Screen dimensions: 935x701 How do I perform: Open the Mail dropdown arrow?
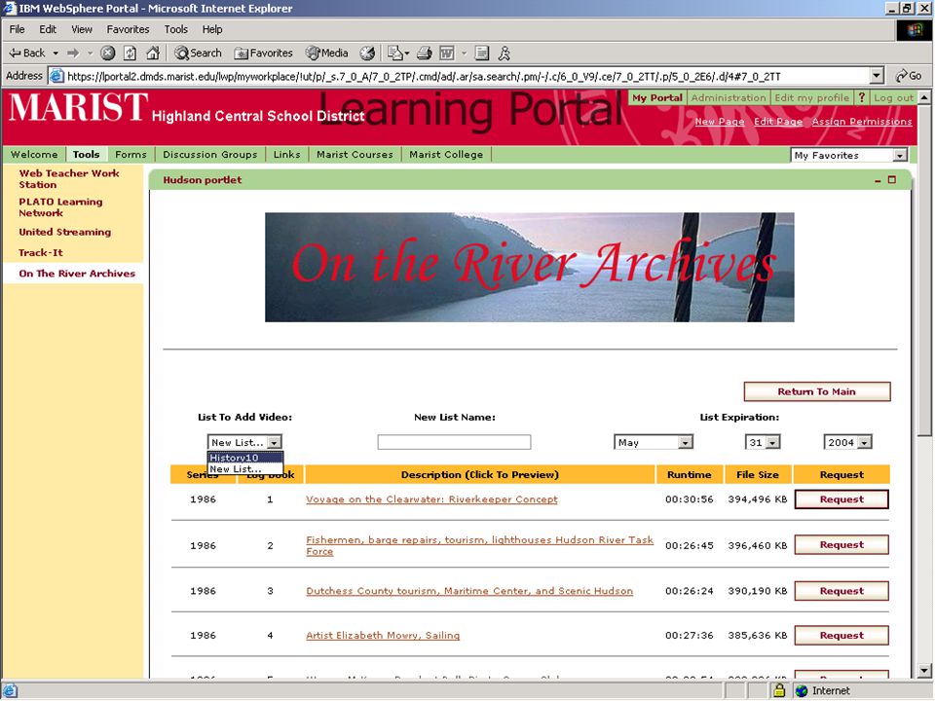[407, 53]
